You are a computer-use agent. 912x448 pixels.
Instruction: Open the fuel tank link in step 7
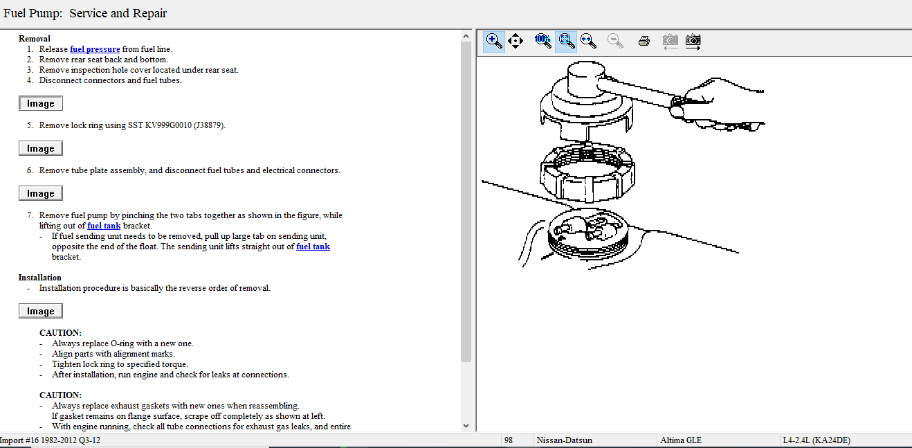pos(104,226)
